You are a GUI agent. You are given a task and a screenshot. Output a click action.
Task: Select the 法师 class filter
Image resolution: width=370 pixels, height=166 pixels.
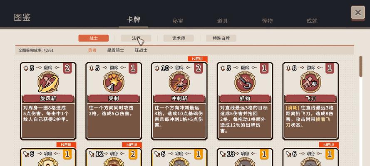(x=136, y=38)
